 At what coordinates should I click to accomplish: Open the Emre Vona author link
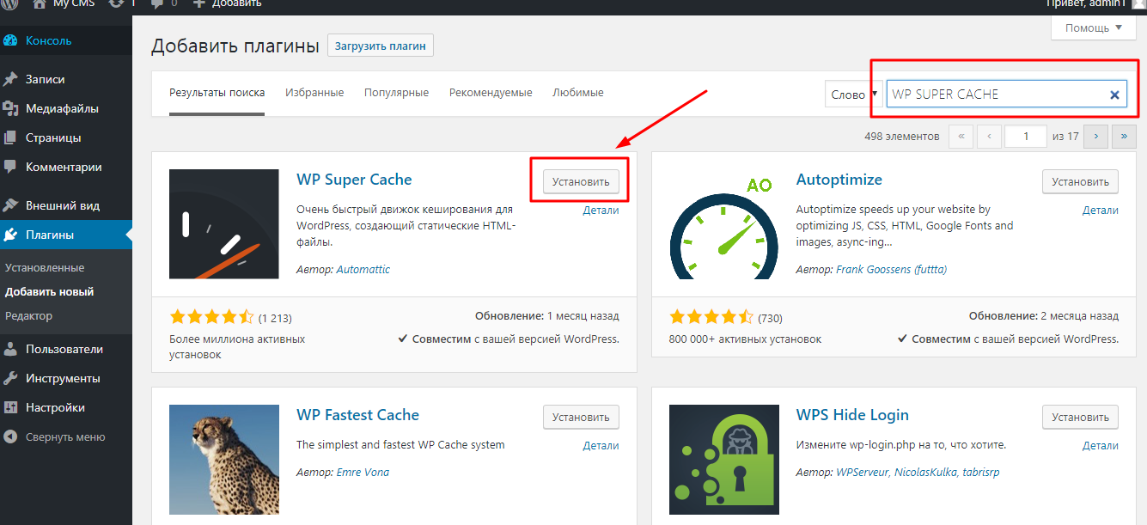coord(363,472)
